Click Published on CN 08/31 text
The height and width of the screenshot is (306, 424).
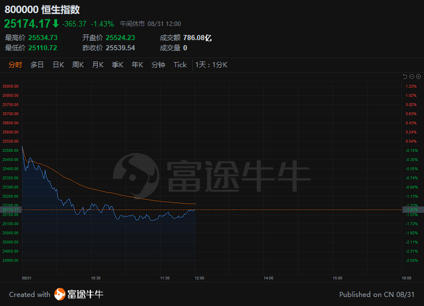(377, 294)
